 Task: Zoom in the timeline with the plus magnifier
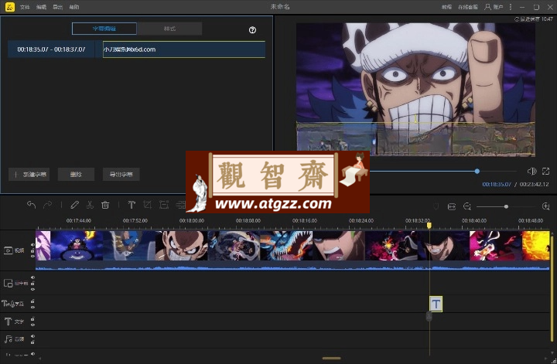(x=546, y=206)
